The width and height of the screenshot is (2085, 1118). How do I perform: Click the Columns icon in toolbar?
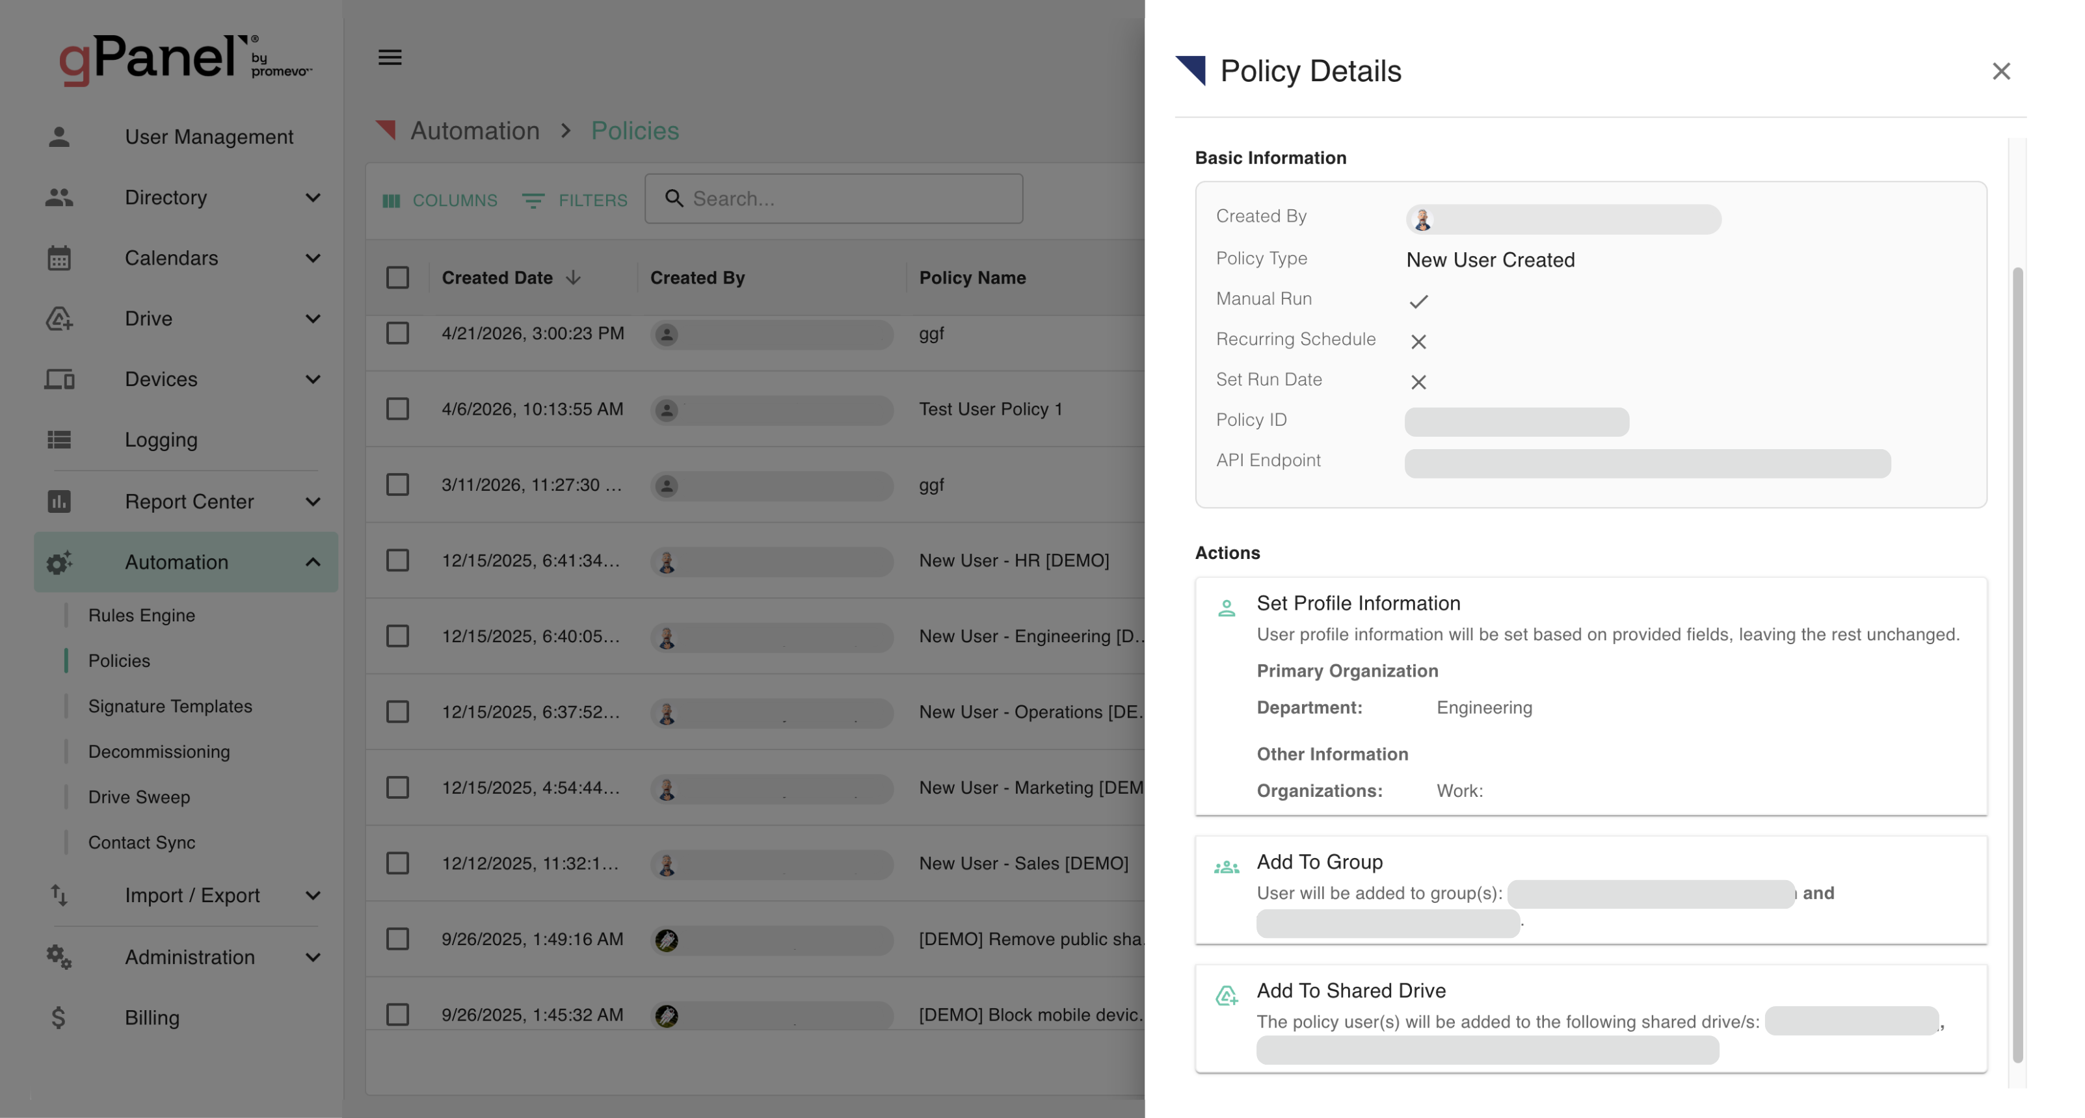click(392, 201)
